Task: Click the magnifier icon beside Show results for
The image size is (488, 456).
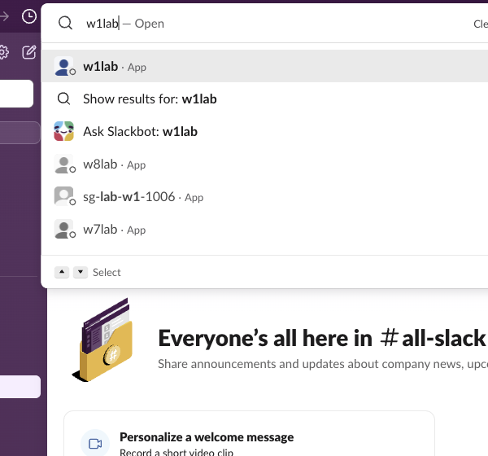Action: (63, 99)
